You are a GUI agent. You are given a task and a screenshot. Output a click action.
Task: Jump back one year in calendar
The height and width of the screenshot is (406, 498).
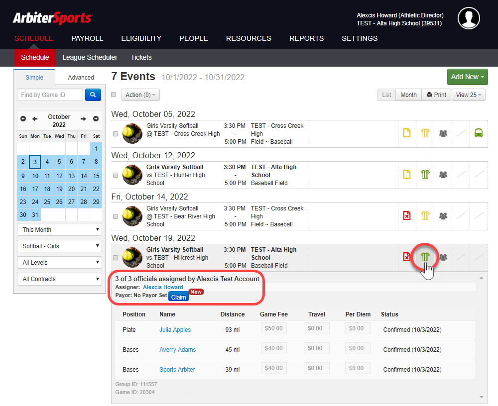(x=23, y=119)
